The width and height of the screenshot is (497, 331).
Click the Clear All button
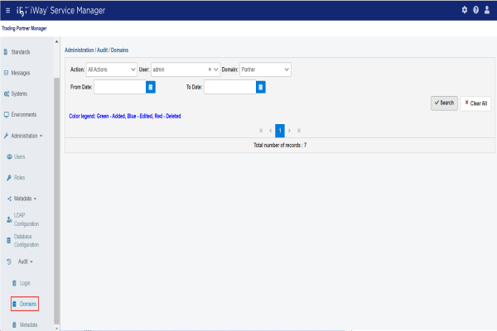coord(475,103)
